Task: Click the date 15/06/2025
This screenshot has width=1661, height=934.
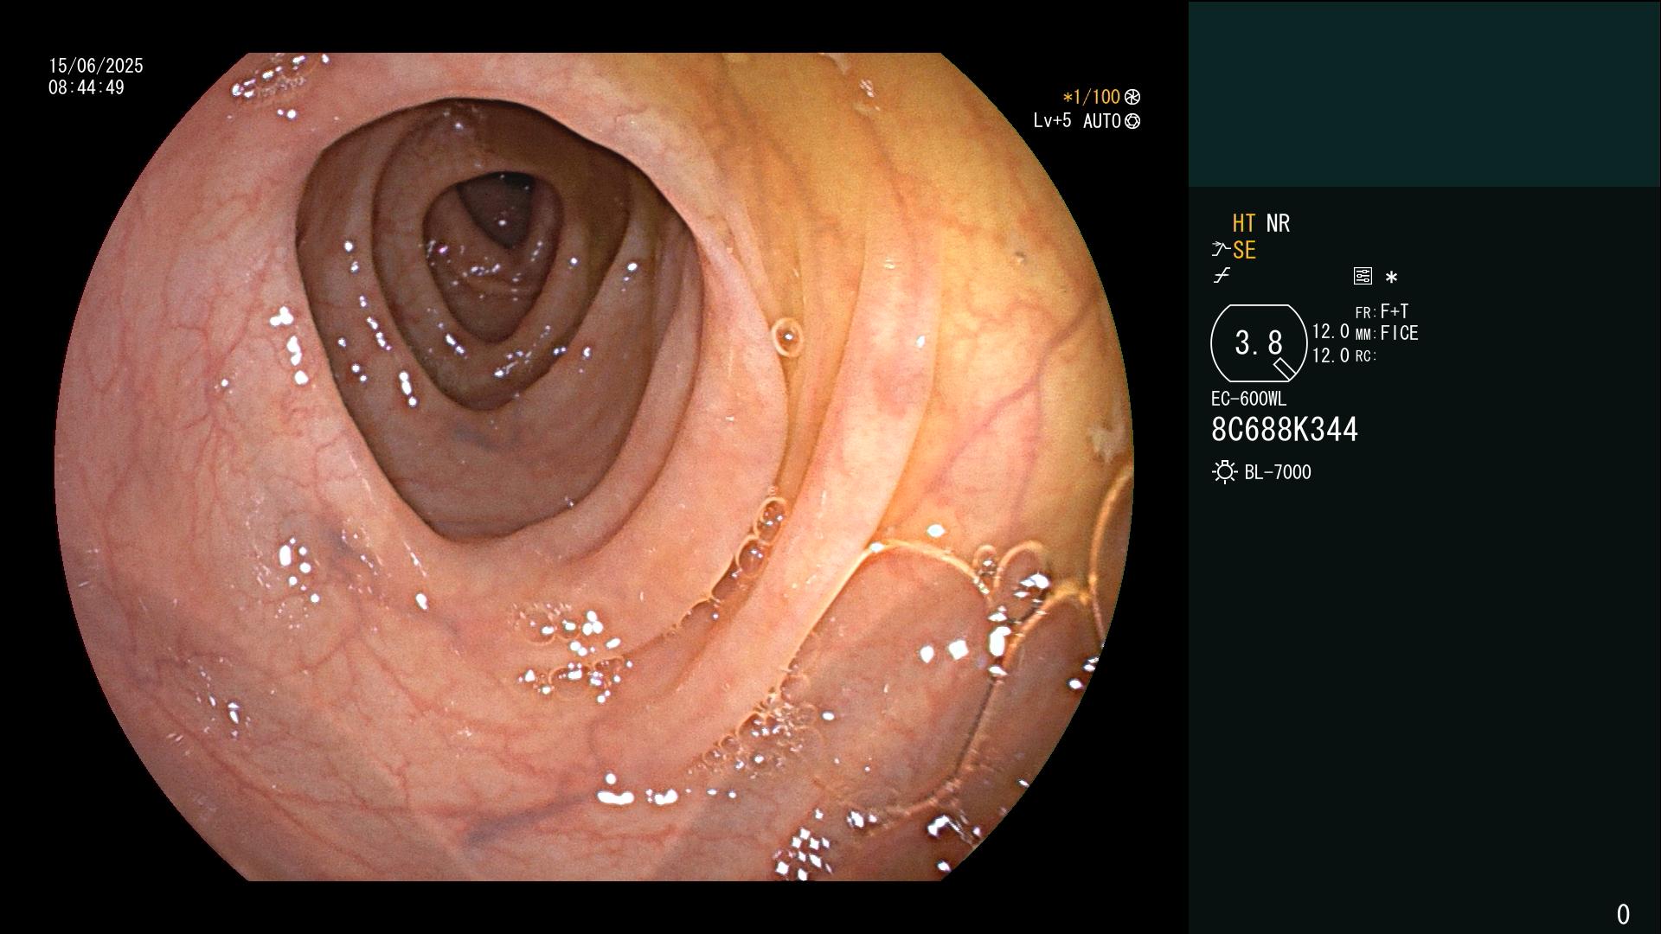Action: 96,66
